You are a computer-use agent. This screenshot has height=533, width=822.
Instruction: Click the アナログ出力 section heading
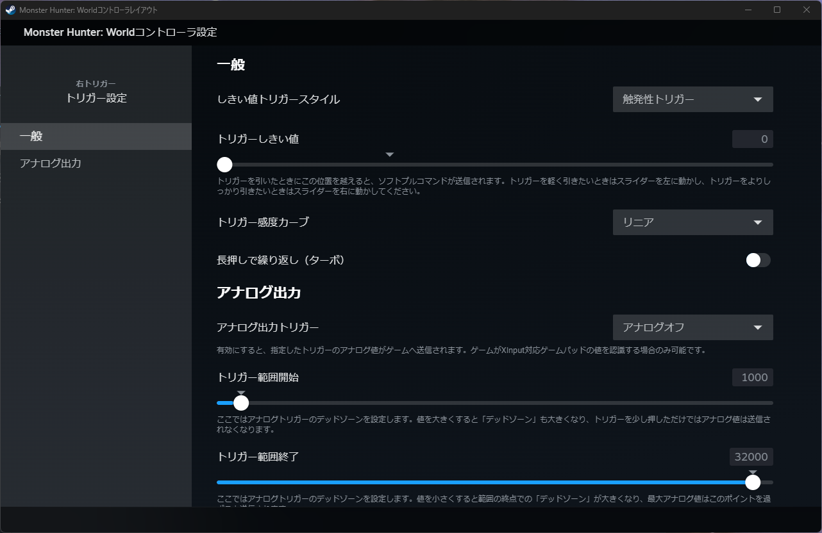[259, 293]
